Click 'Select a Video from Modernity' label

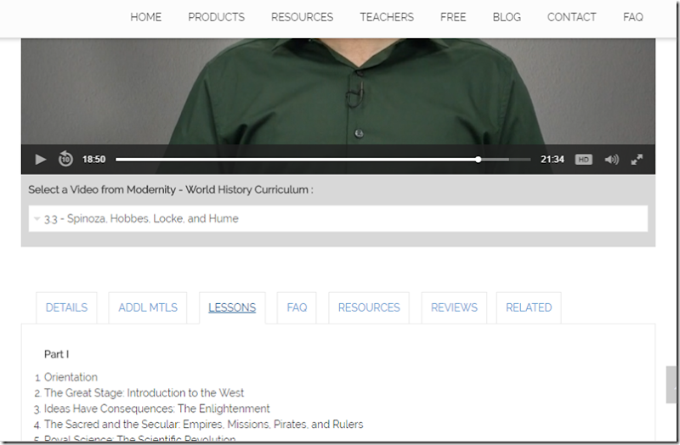tap(171, 189)
